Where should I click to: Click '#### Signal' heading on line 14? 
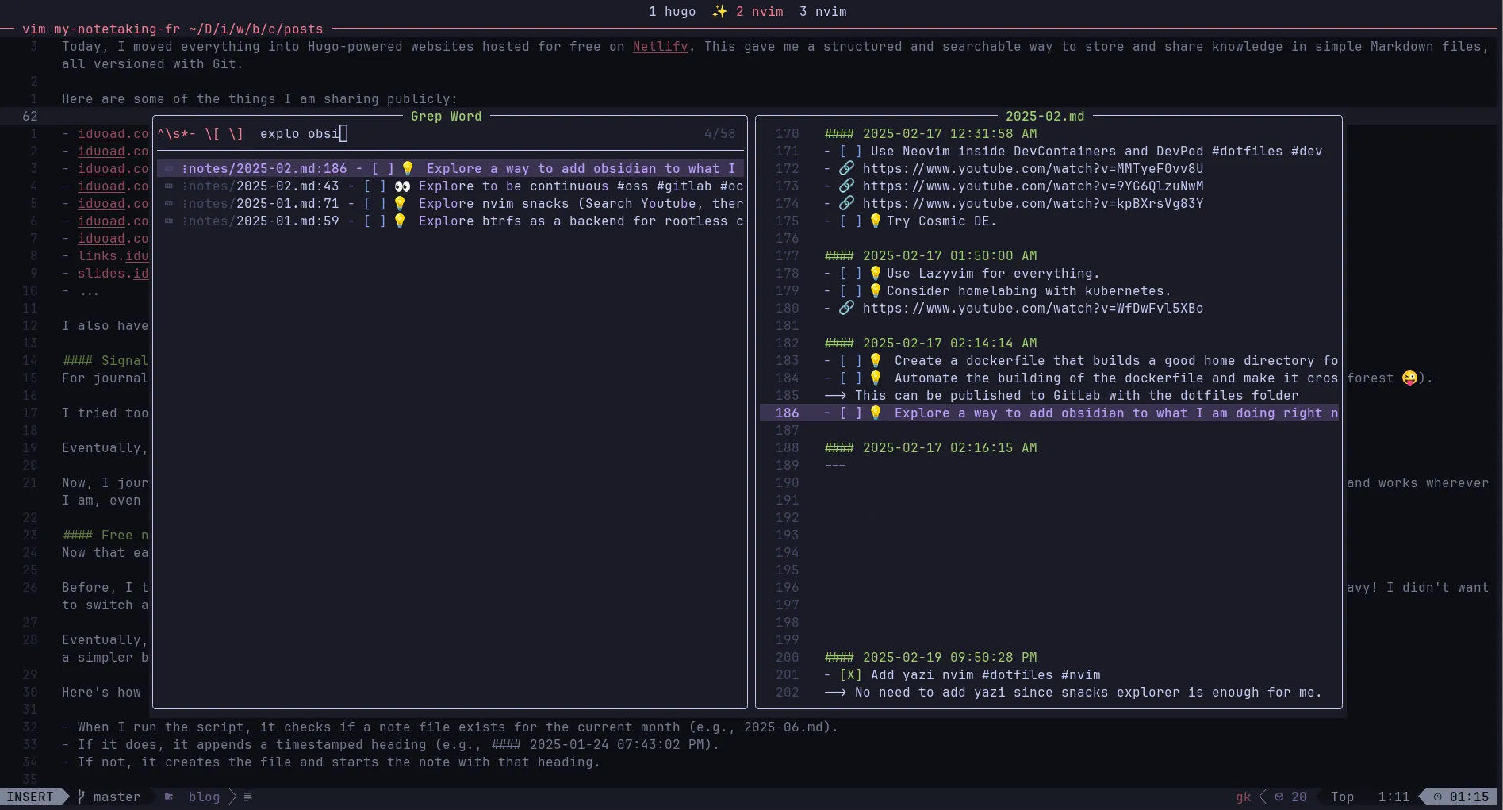(x=105, y=360)
